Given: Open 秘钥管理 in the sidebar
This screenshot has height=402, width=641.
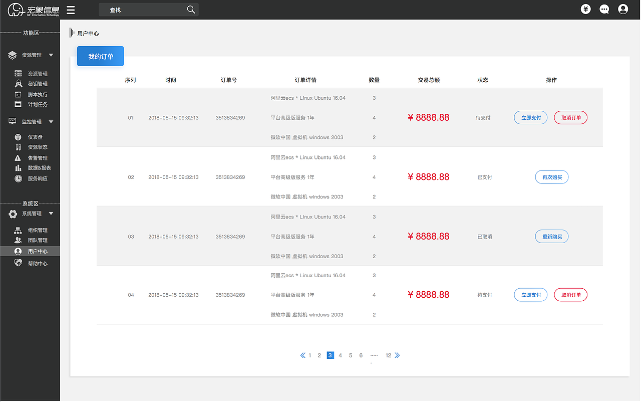Looking at the screenshot, I should [x=38, y=84].
